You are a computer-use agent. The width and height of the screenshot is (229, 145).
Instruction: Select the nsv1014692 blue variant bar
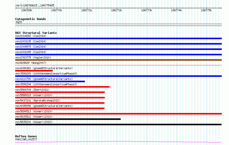118,38
